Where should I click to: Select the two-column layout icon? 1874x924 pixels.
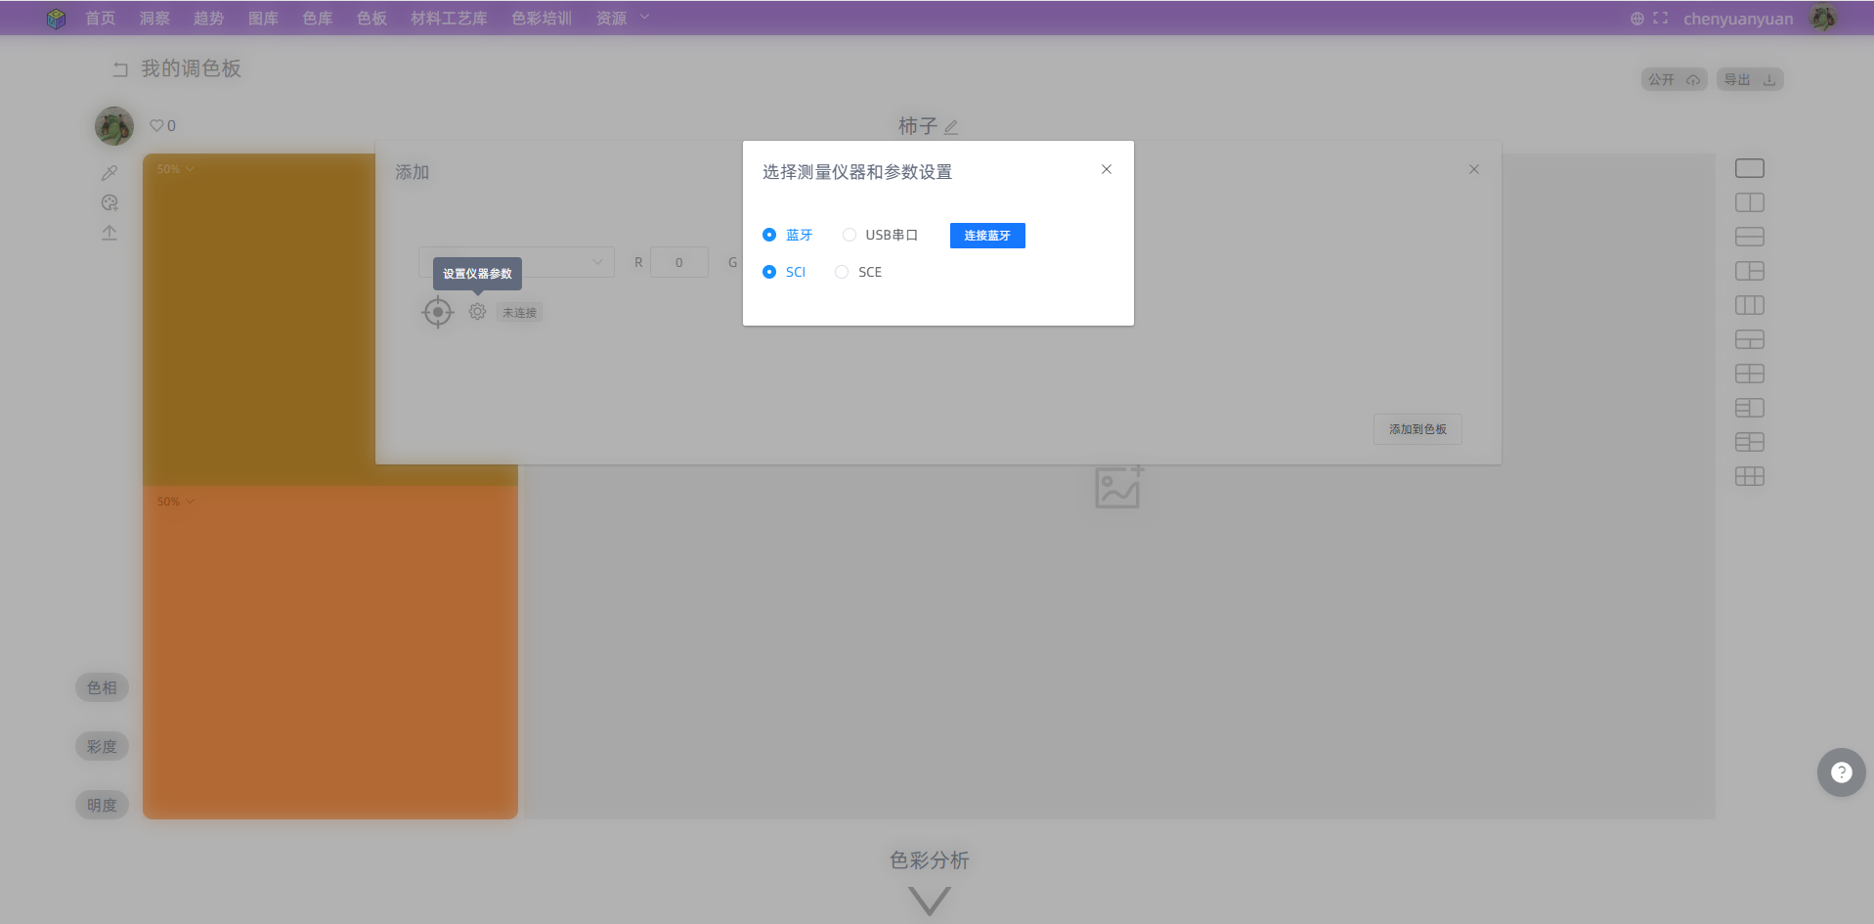(1749, 202)
